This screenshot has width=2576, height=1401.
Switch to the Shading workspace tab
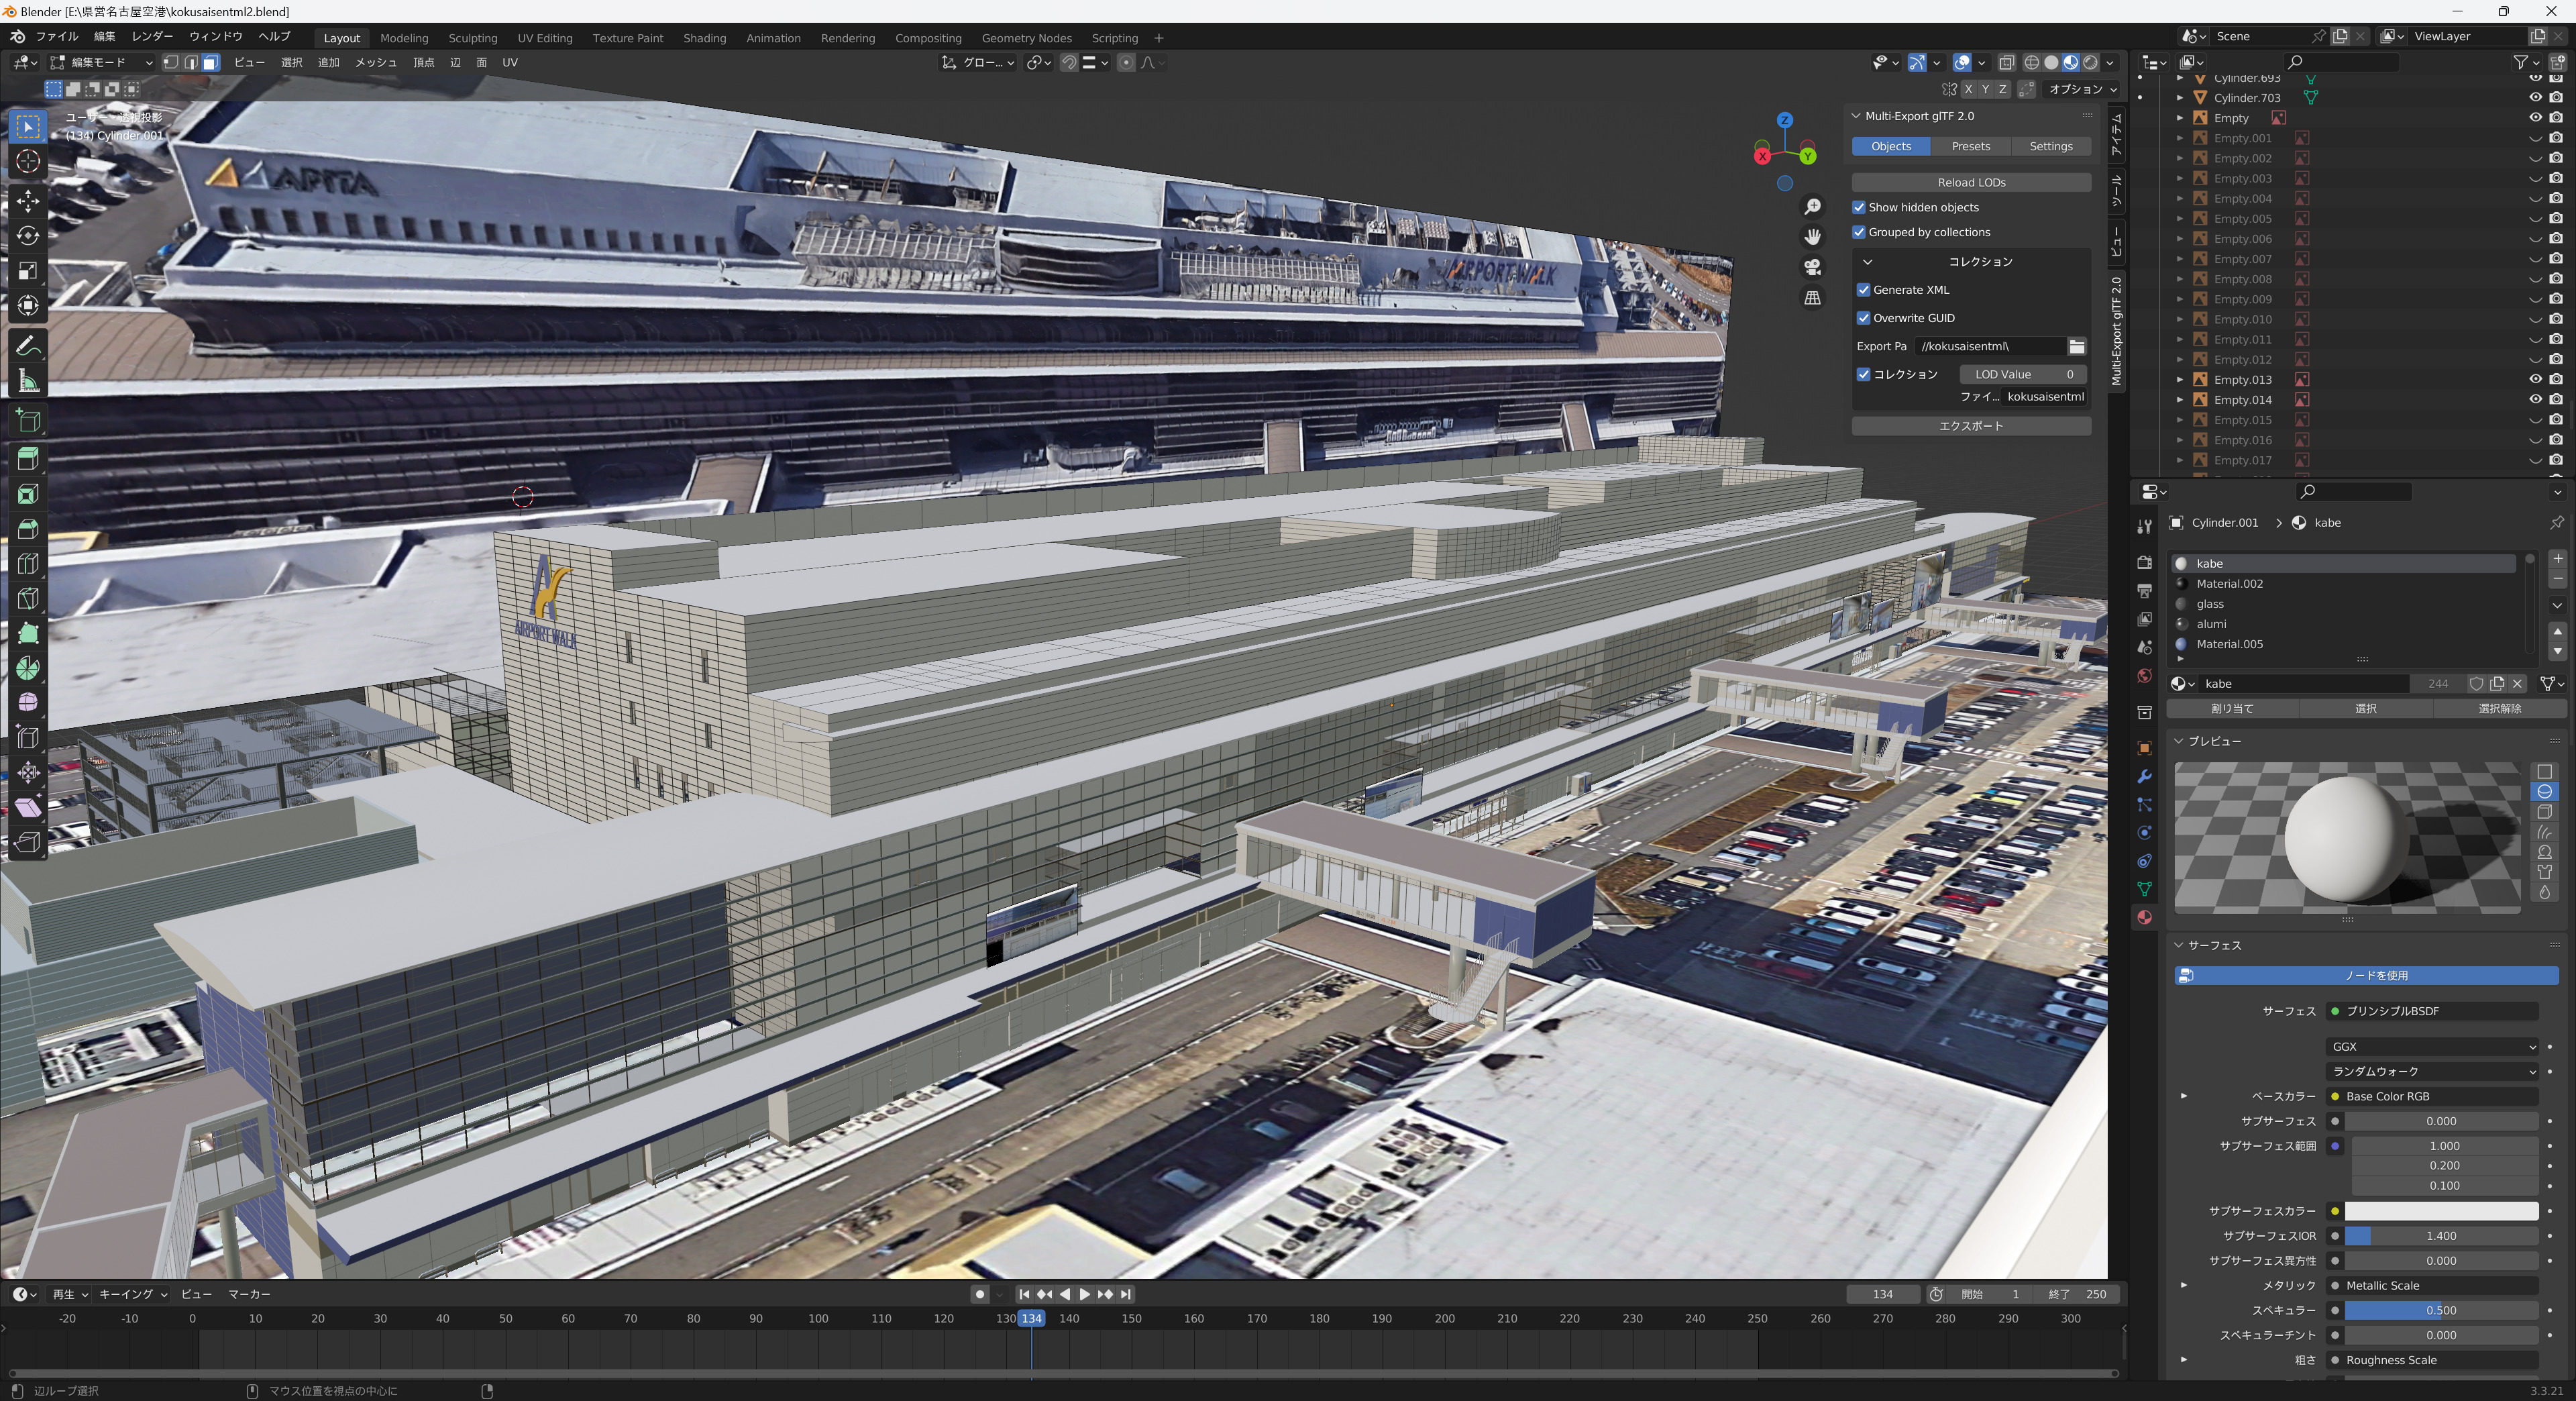(x=704, y=38)
